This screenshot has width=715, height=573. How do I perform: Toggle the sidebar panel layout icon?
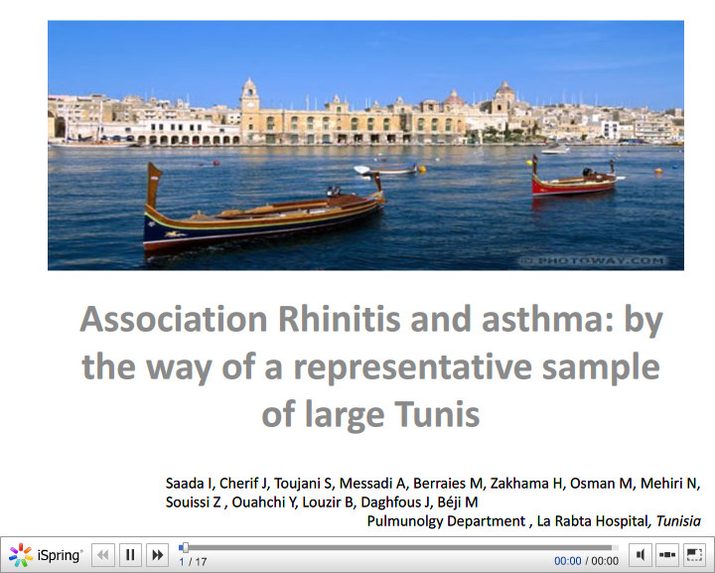point(668,555)
